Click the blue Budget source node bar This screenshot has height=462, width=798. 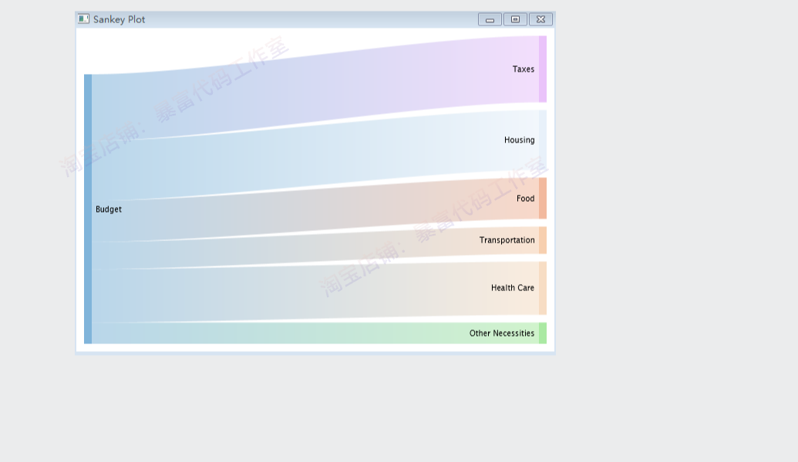tap(88, 209)
